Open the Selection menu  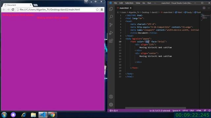pos(129,3)
